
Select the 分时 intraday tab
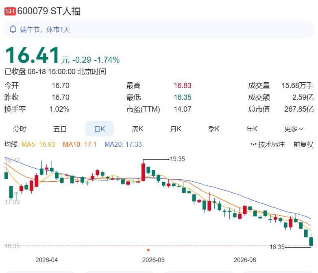pyautogui.click(x=20, y=129)
